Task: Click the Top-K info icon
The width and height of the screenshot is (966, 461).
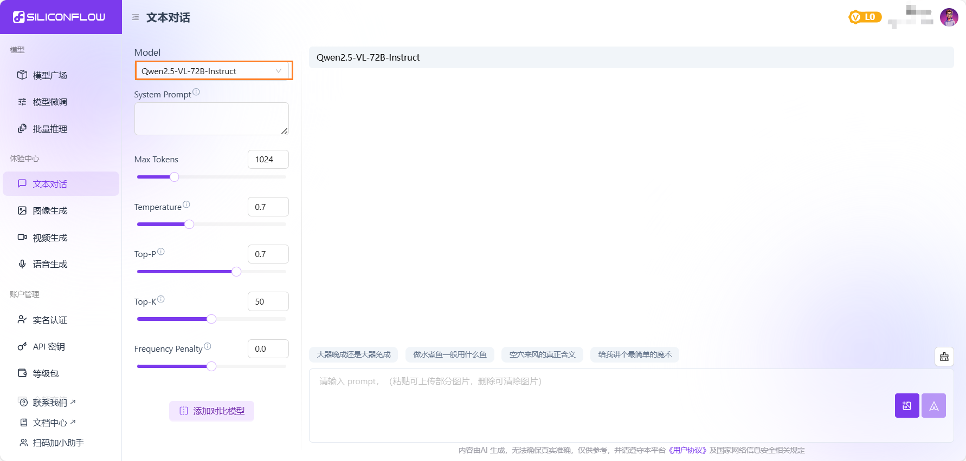Action: tap(161, 299)
